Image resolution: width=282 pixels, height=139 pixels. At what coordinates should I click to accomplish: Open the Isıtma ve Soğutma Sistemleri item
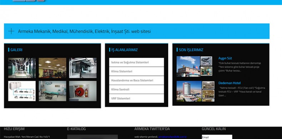point(136,62)
